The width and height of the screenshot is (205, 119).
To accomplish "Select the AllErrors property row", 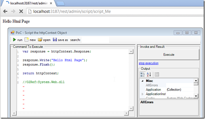I will tap(167, 85).
